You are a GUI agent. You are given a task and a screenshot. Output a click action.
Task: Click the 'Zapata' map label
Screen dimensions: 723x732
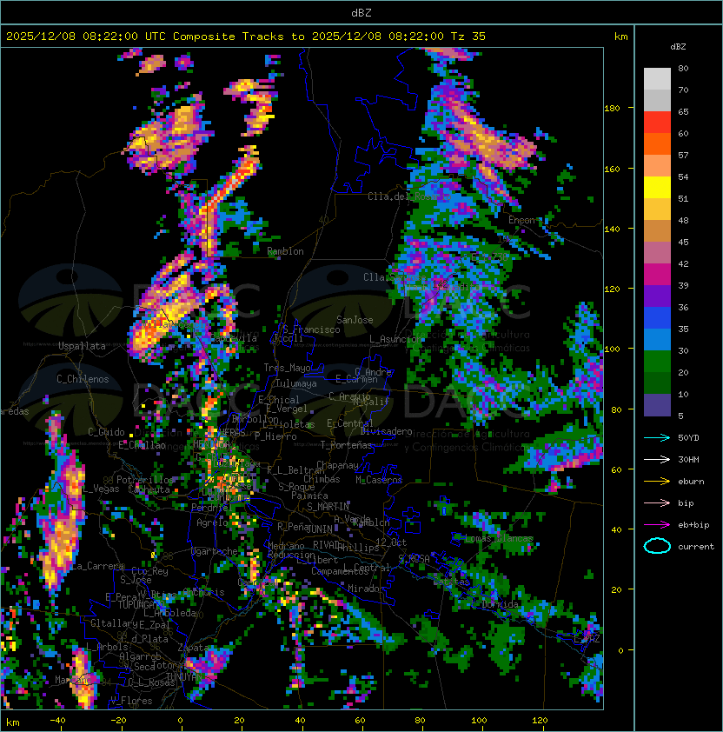(x=193, y=648)
